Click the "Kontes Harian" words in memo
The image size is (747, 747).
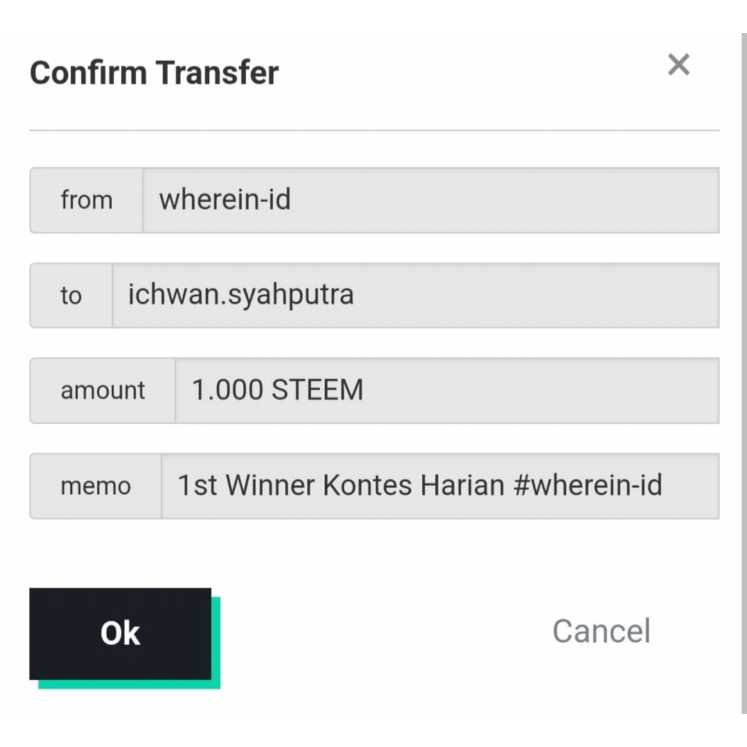(x=413, y=486)
